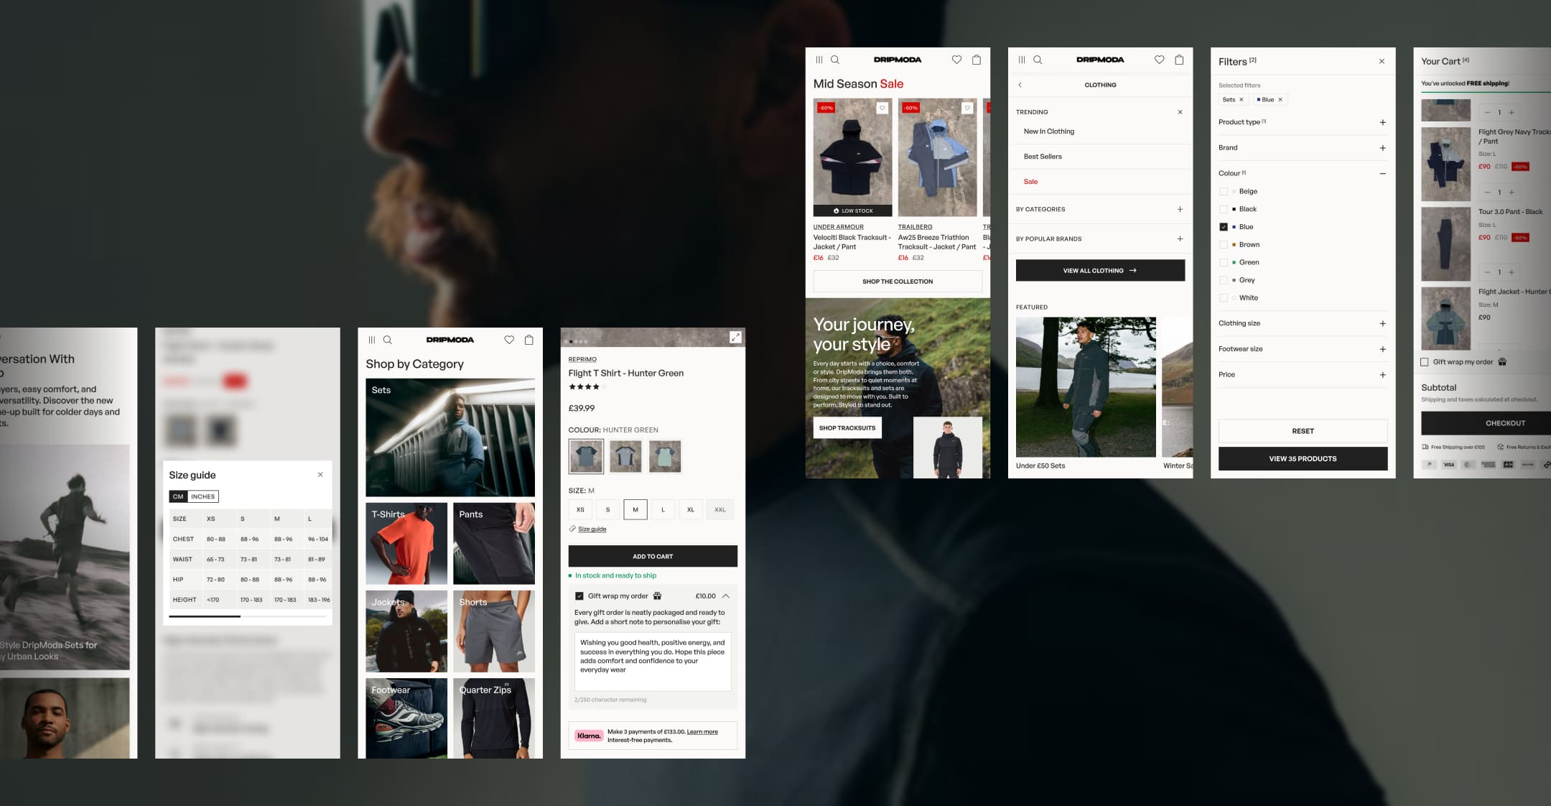This screenshot has height=806, width=1551.
Task: Open shopping bag on Mid Season Sale screen
Action: coord(977,60)
